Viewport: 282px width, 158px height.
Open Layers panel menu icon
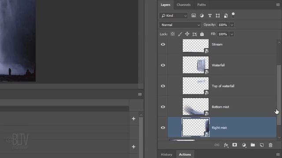pyautogui.click(x=278, y=5)
